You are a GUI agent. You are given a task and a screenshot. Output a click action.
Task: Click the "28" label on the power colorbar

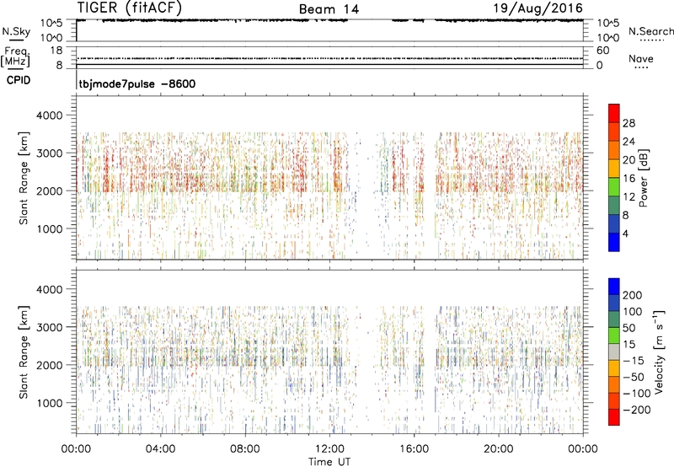click(629, 123)
